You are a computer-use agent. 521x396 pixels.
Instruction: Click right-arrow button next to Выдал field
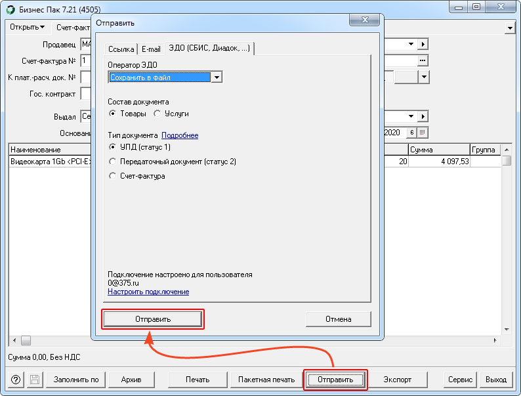coord(423,116)
